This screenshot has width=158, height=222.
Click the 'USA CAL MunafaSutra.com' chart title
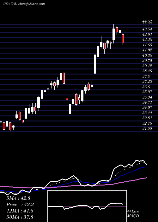click(x=24, y=4)
